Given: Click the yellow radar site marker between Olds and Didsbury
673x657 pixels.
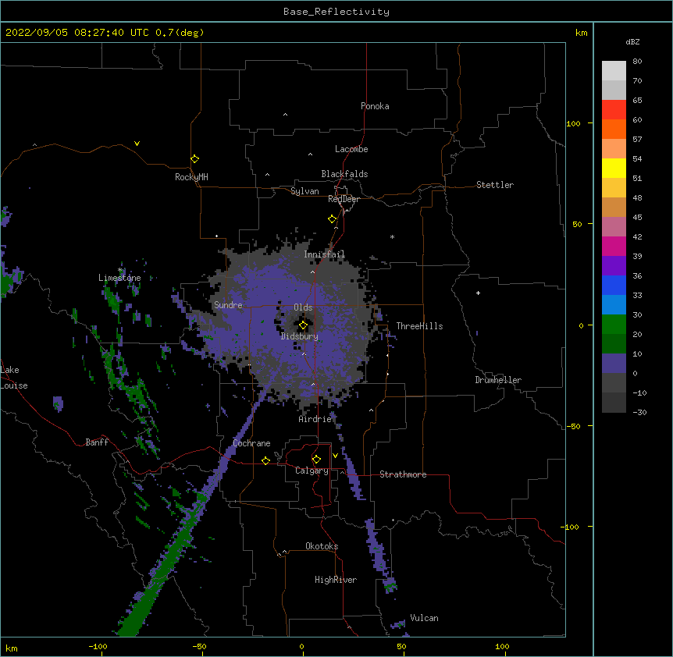Looking at the screenshot, I should click(303, 325).
